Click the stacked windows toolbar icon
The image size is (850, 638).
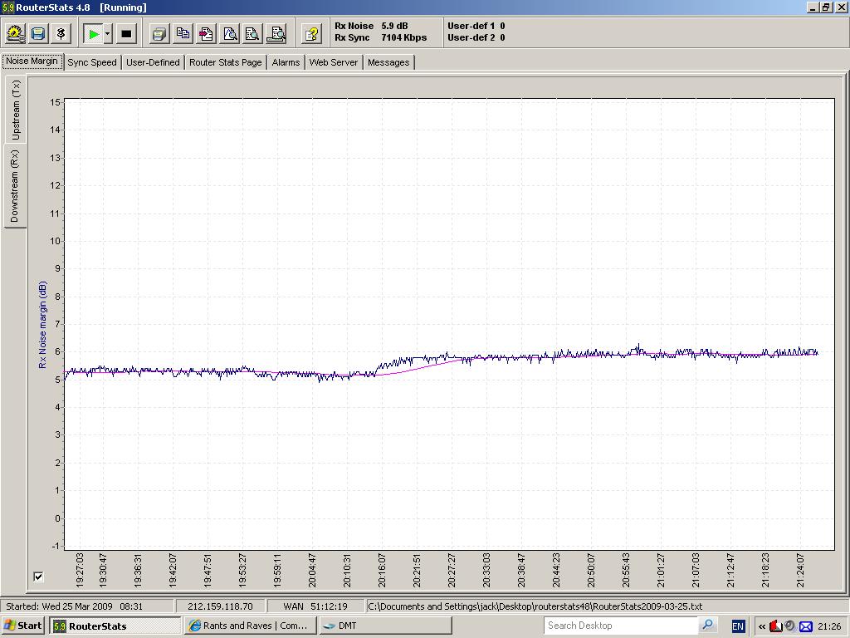coord(159,34)
